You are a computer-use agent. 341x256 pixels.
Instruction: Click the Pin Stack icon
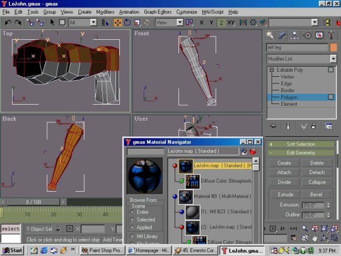click(x=273, y=126)
